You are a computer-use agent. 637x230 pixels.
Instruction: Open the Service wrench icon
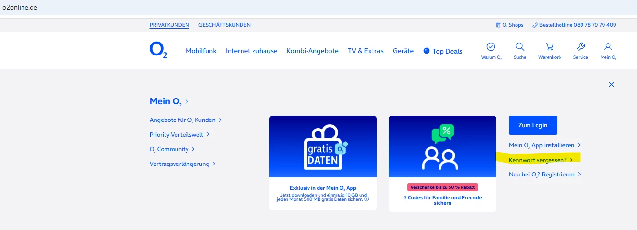click(581, 47)
